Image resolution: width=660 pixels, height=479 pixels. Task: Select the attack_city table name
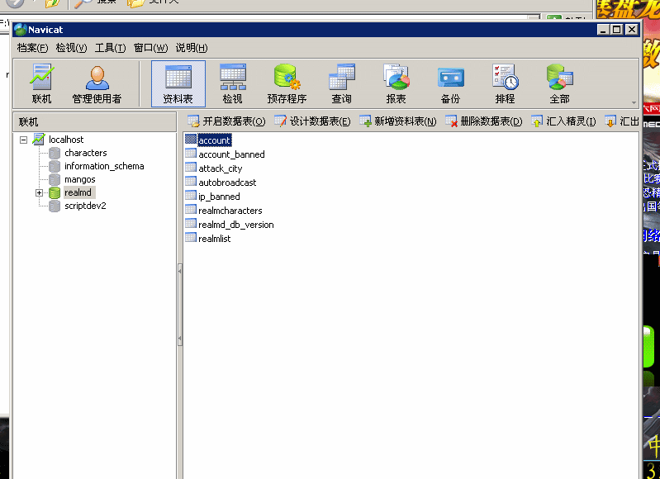[x=221, y=168]
